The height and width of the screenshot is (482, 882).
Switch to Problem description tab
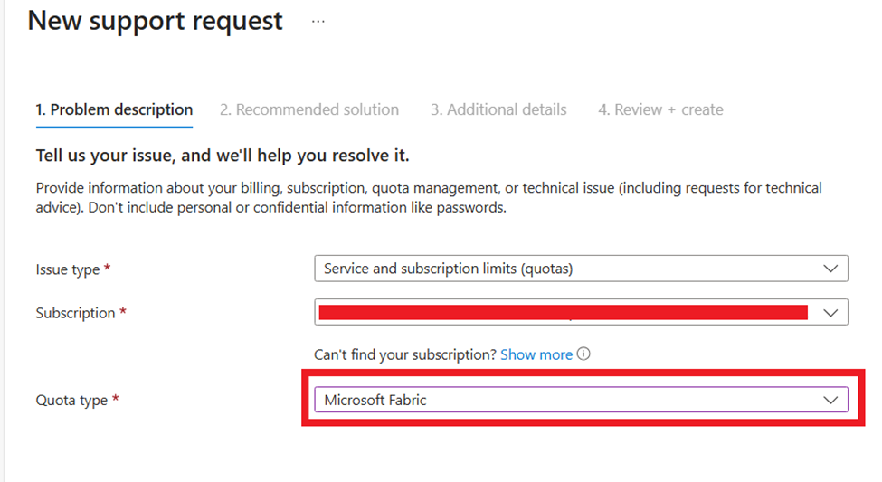(114, 109)
